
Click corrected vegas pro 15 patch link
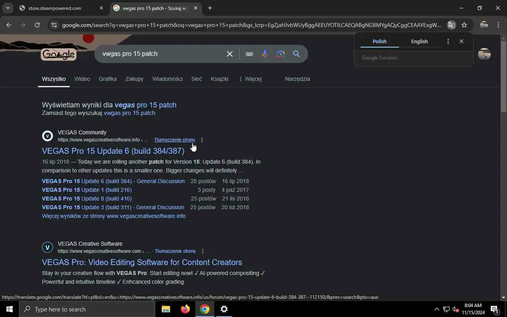145,105
